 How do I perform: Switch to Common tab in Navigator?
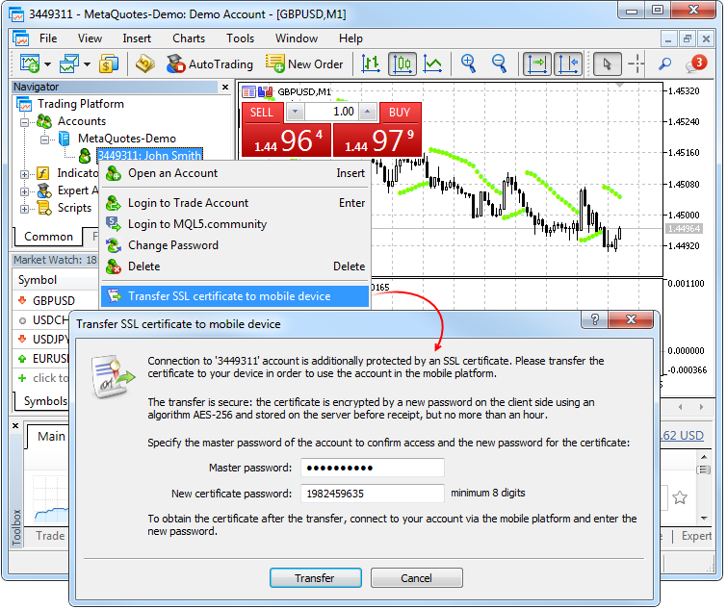click(x=48, y=237)
